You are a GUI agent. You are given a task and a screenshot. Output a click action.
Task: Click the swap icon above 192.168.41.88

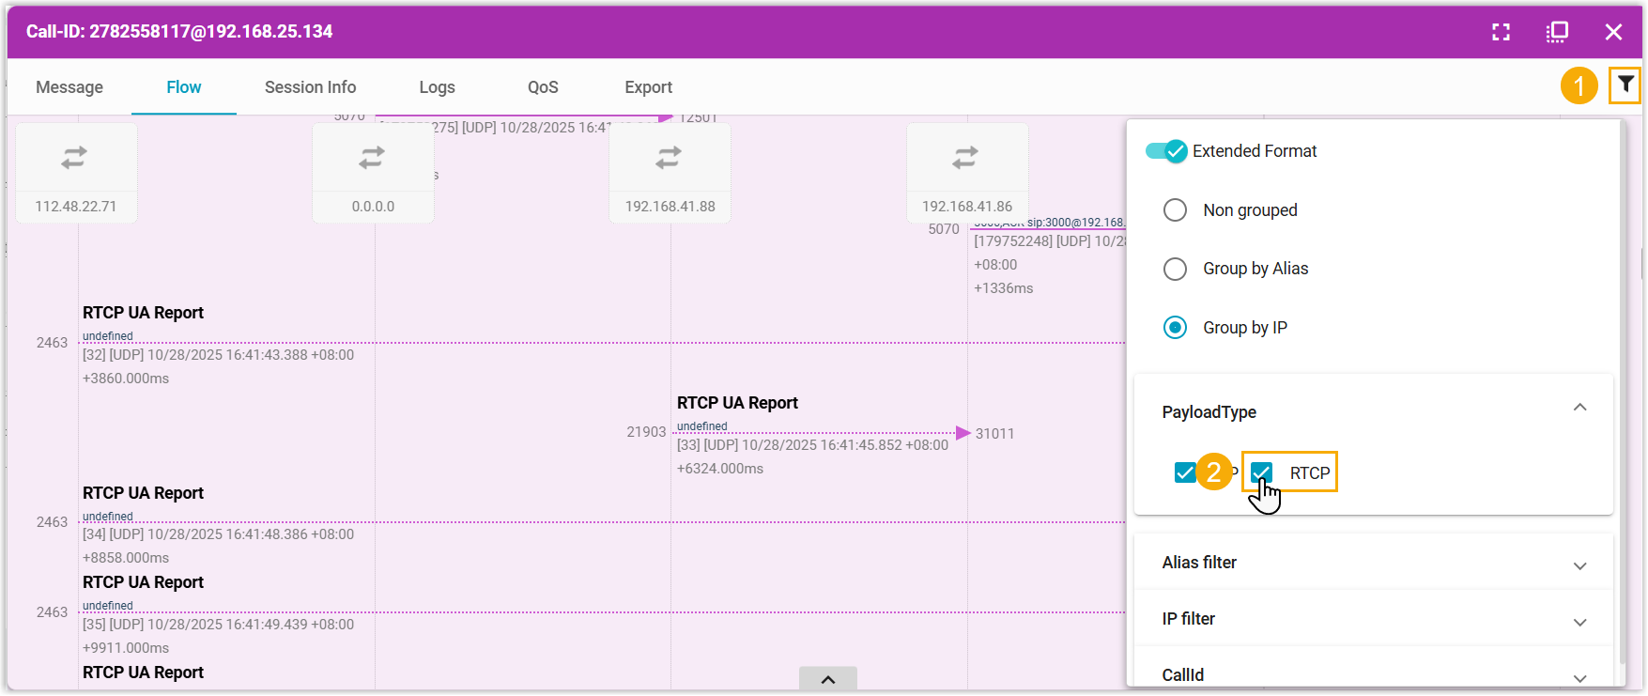(669, 158)
